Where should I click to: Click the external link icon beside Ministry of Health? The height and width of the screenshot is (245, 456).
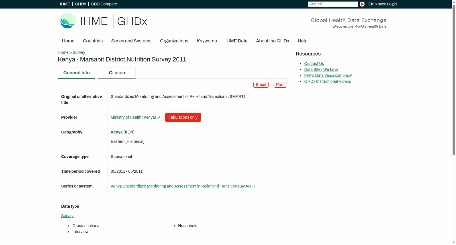coord(158,118)
